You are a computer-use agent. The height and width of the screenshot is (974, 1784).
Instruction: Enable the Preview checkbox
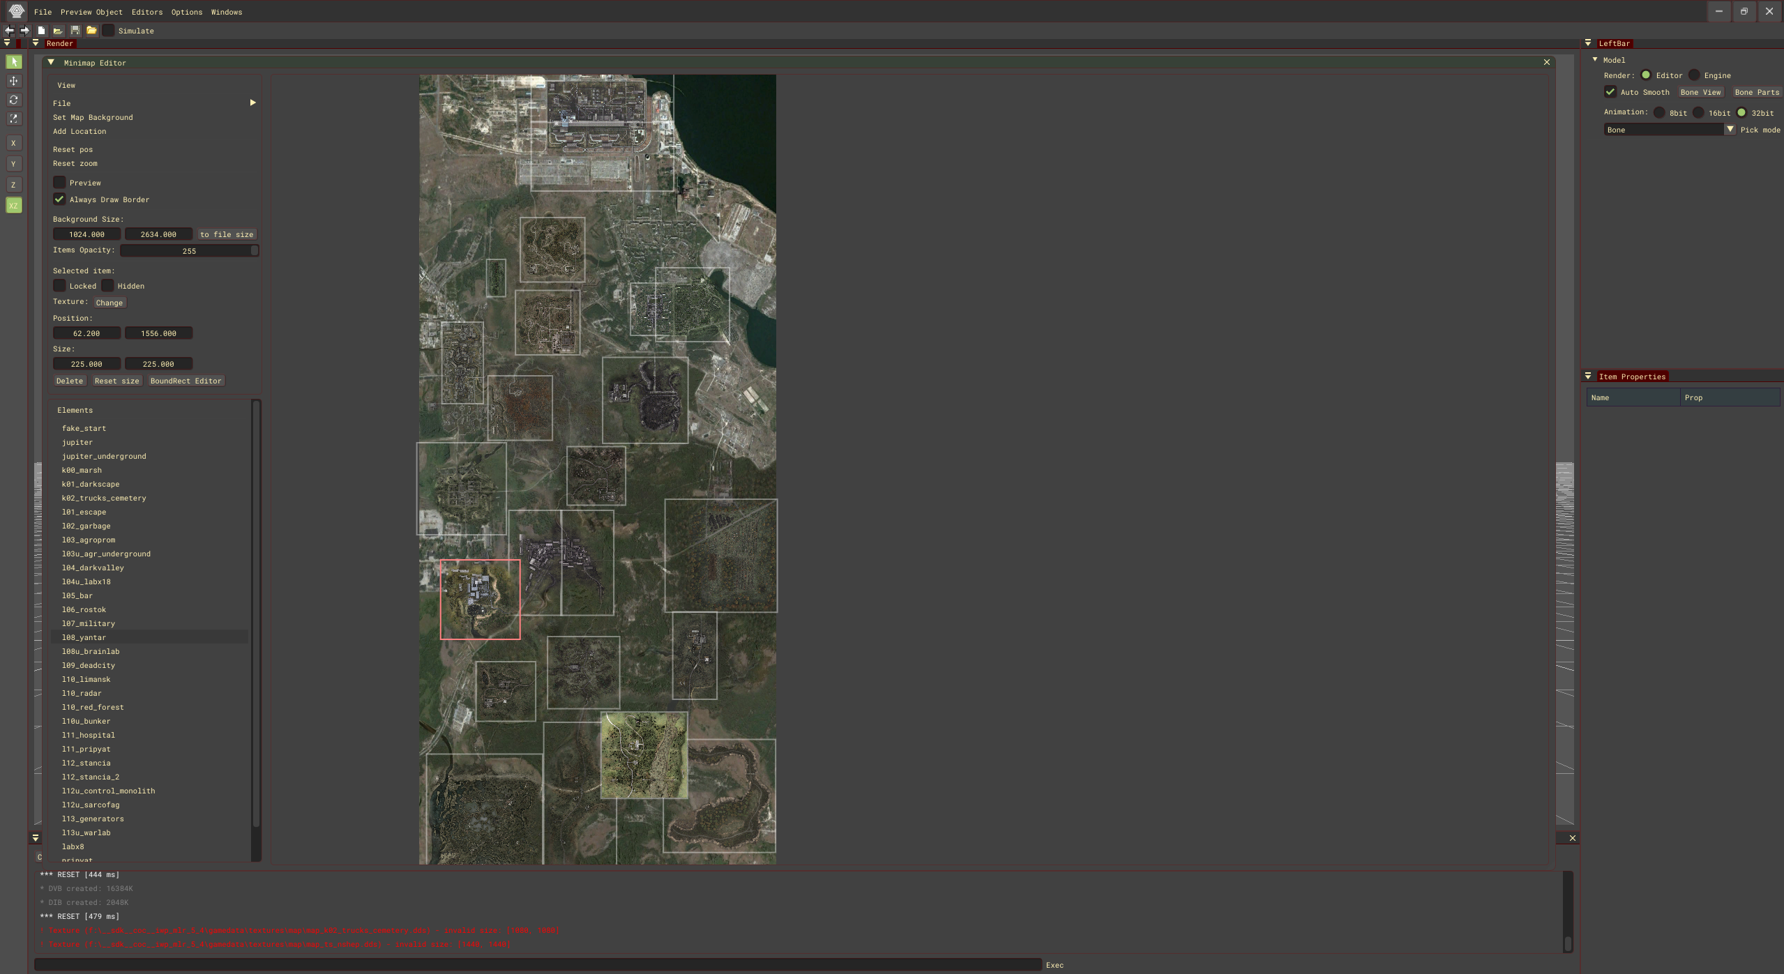(x=59, y=183)
